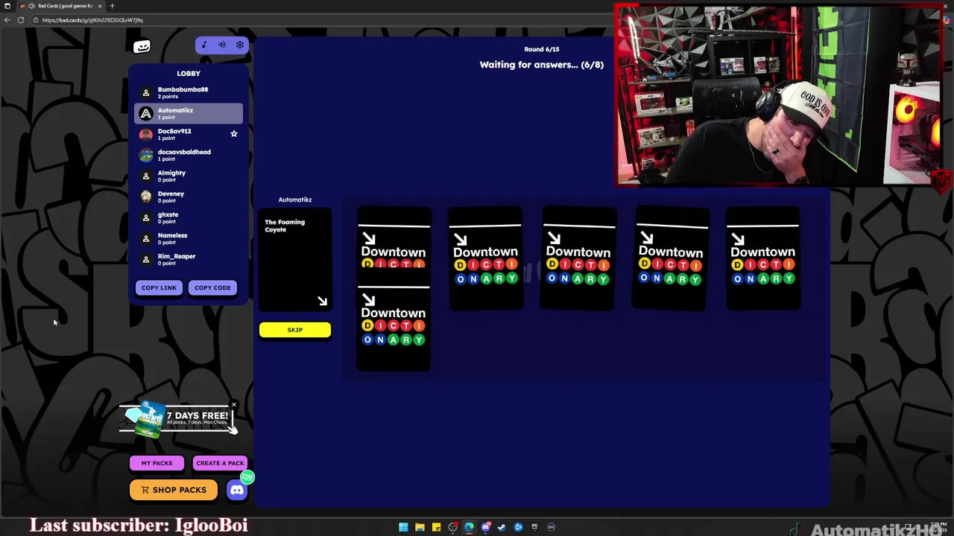Viewport: 954px width, 536px height.
Task: Select the Rim_Reaper player name
Action: point(177,256)
